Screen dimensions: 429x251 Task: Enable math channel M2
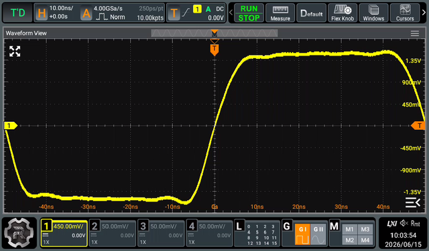pyautogui.click(x=349, y=240)
